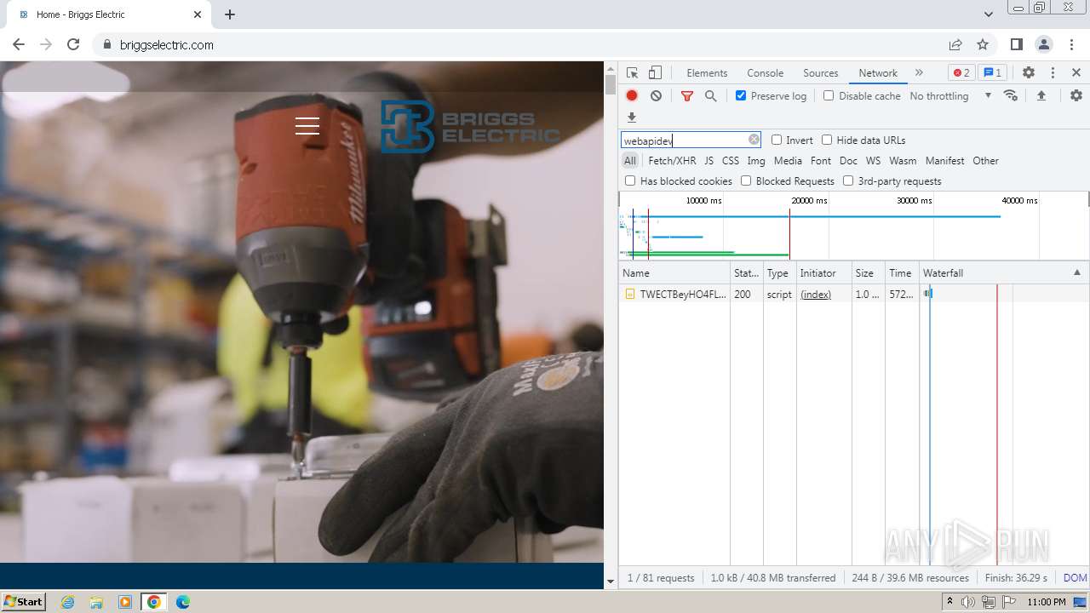The width and height of the screenshot is (1090, 613).
Task: Enable 3rd-party requests filter
Action: click(x=848, y=181)
